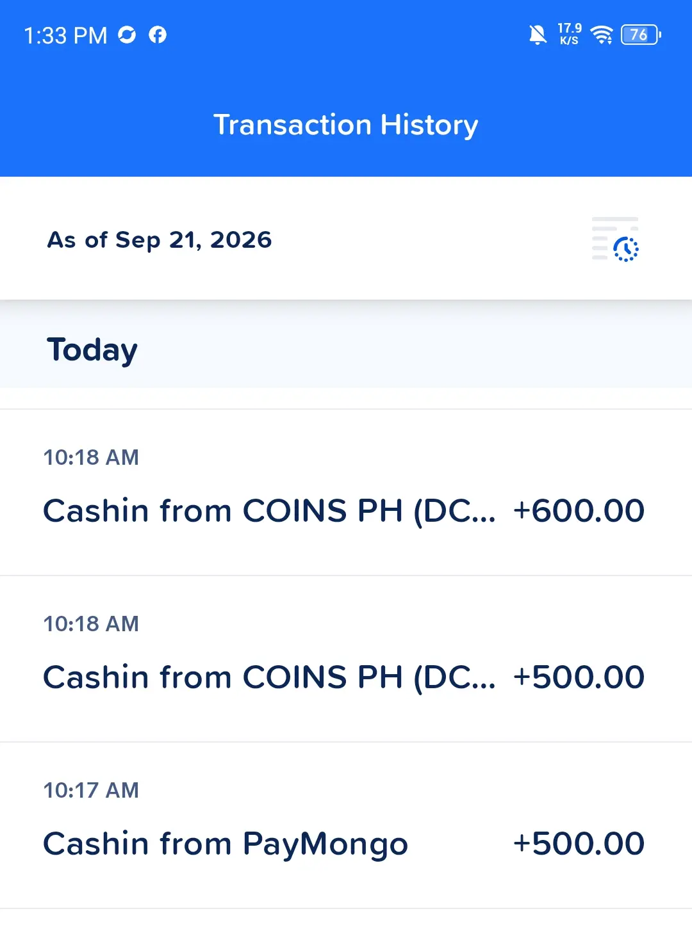The width and height of the screenshot is (692, 943).
Task: Tap the Today section header
Action: coord(92,350)
